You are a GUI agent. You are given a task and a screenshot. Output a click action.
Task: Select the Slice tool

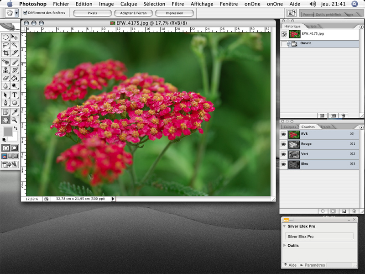pyautogui.click(x=15, y=53)
